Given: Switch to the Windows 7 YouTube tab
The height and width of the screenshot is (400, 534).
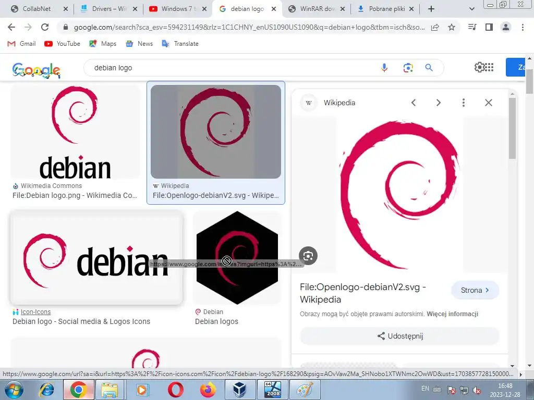Looking at the screenshot, I should pyautogui.click(x=178, y=9).
